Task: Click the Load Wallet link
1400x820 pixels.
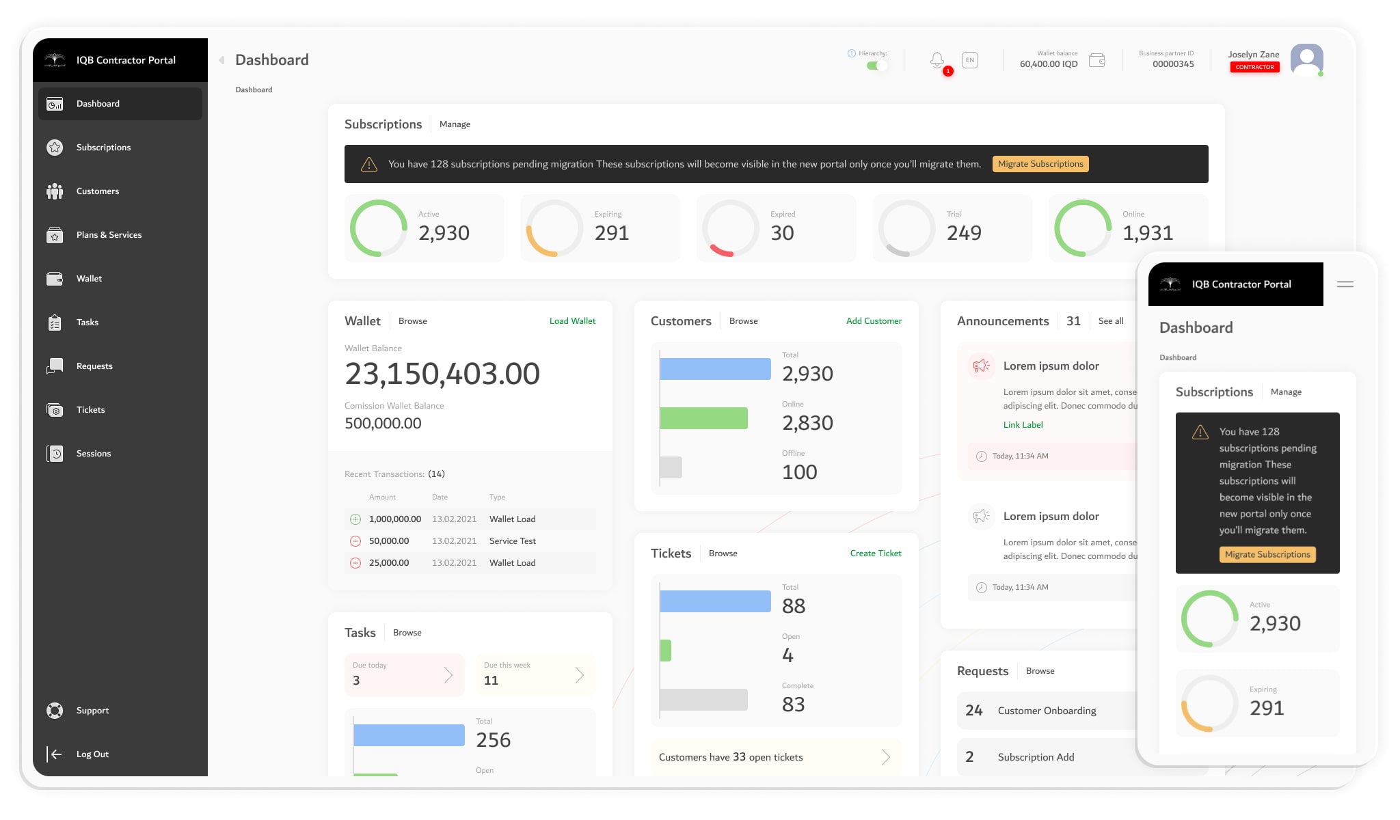Action: 572,321
